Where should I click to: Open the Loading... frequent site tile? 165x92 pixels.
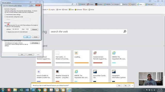pos(81,58)
